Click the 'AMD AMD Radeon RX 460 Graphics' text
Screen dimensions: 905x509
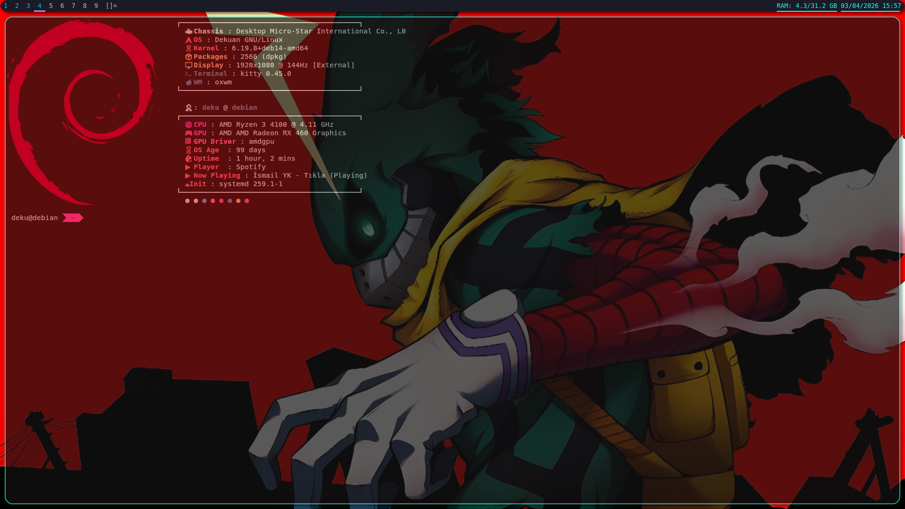point(282,133)
